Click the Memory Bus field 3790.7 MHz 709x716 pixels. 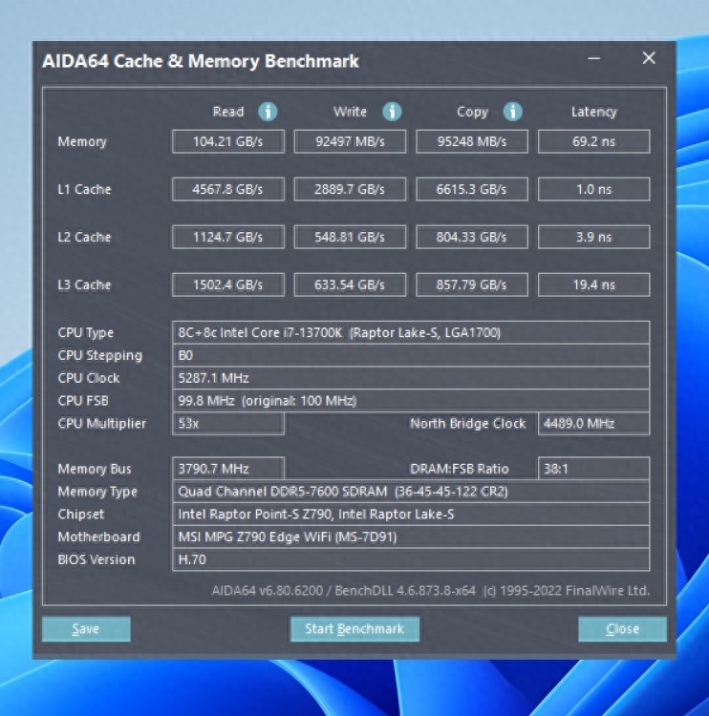228,469
